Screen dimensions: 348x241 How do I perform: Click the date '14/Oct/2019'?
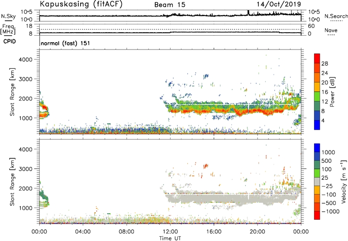coord(279,4)
